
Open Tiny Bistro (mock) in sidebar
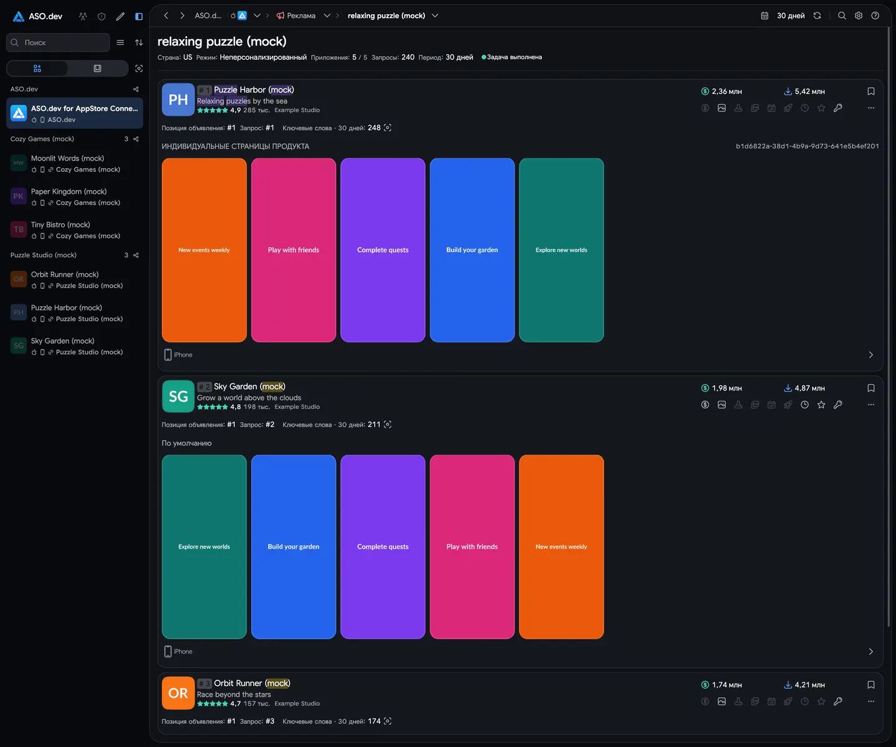tap(75, 230)
